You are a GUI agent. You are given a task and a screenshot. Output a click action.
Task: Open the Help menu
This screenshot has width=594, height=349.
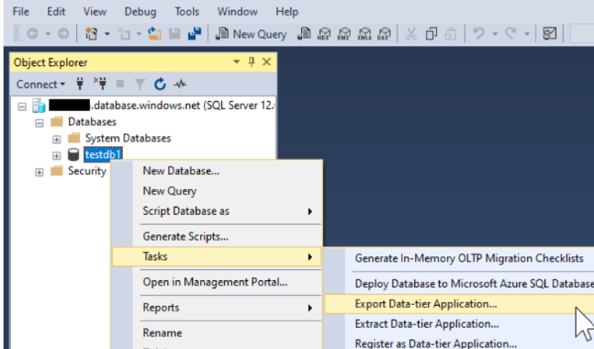[286, 12]
